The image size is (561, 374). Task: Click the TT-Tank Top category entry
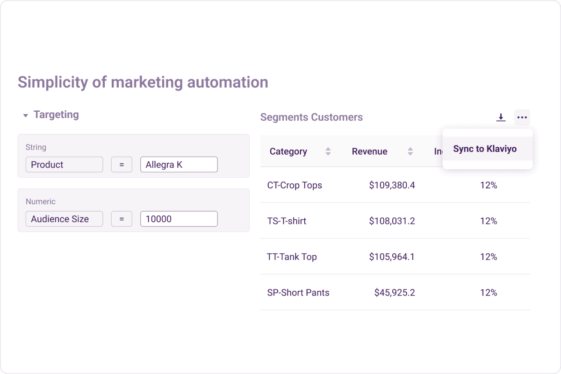pos(291,257)
